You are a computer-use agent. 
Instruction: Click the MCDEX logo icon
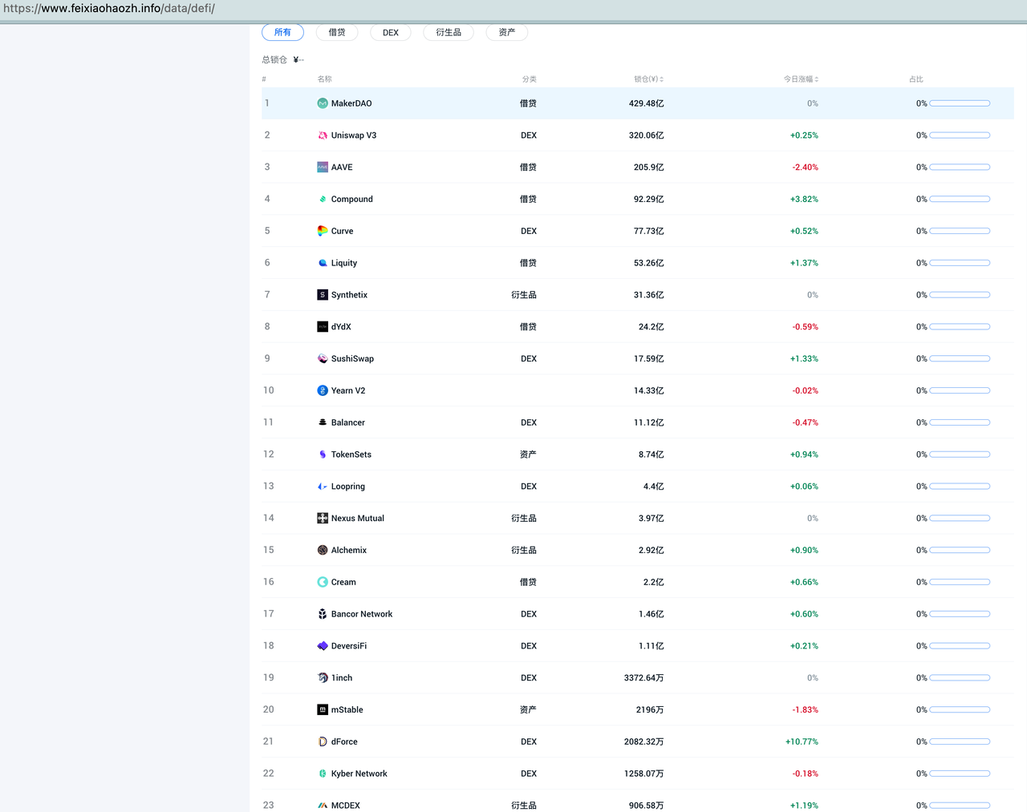[323, 806]
